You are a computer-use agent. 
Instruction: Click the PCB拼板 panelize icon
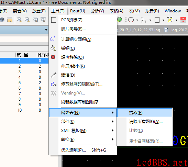pyautogui.click(x=54, y=20)
